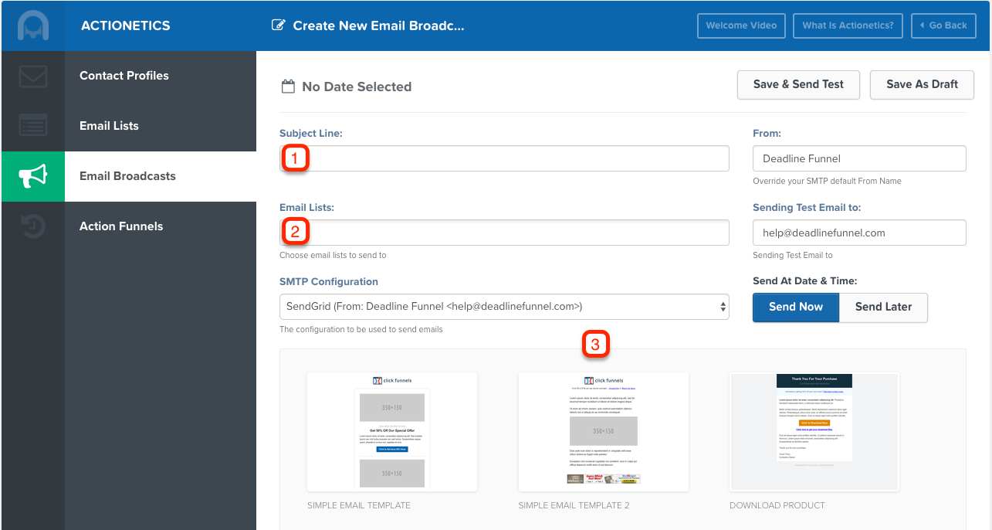The height and width of the screenshot is (530, 992).
Task: Choose the Simple Email Template 2 thumbnail
Action: point(604,431)
